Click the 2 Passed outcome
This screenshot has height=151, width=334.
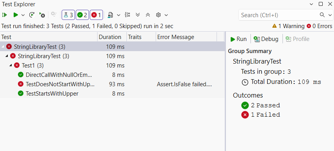261,105
